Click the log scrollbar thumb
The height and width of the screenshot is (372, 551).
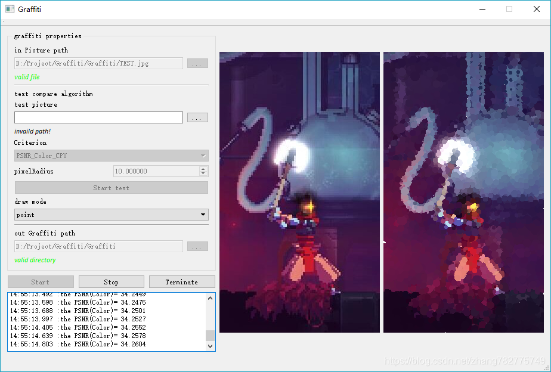tap(210, 335)
